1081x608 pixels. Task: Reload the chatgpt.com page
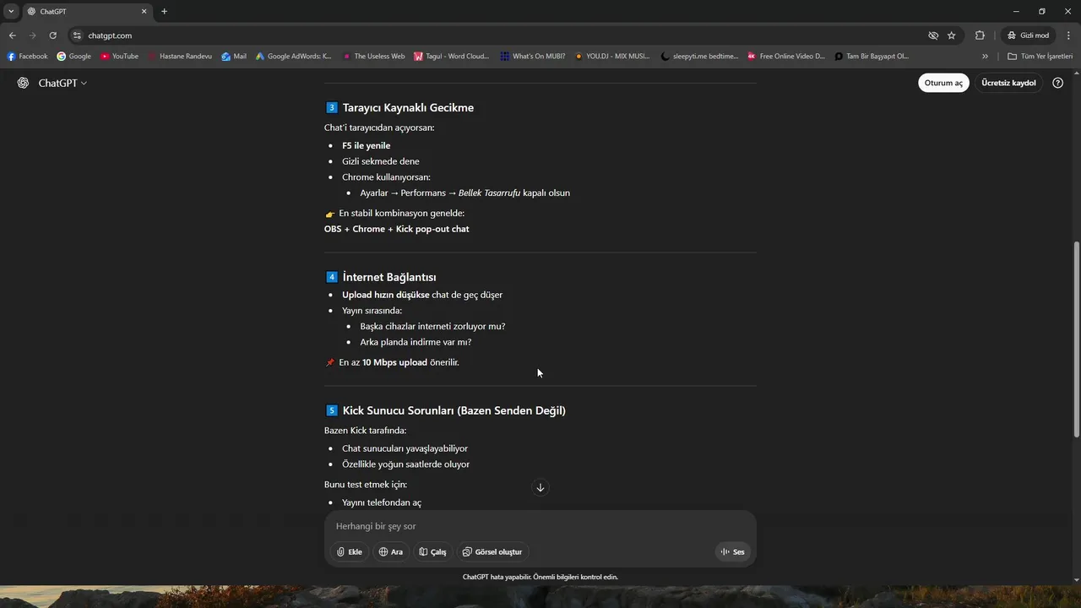pyautogui.click(x=52, y=35)
